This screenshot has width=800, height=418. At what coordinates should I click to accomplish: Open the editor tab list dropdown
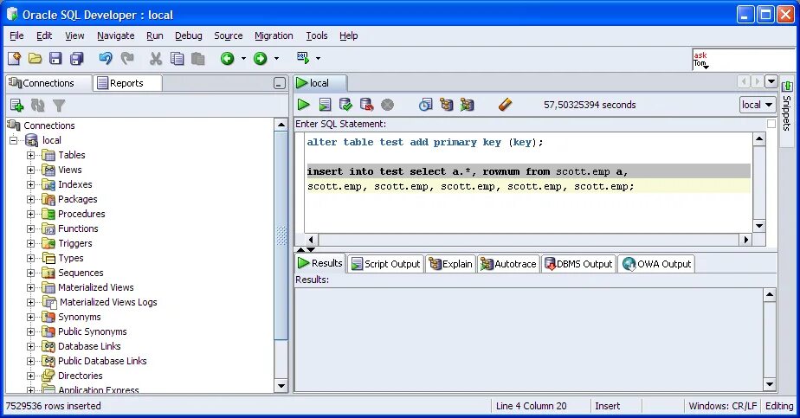pyautogui.click(x=771, y=81)
